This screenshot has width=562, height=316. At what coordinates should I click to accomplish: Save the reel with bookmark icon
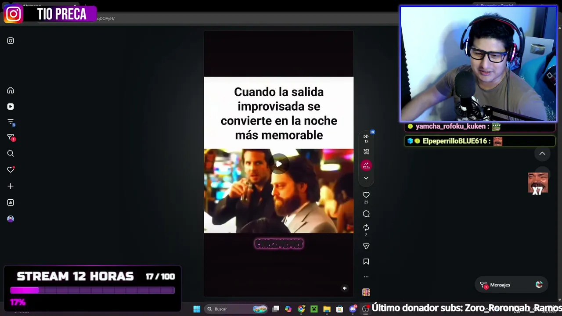click(366, 262)
